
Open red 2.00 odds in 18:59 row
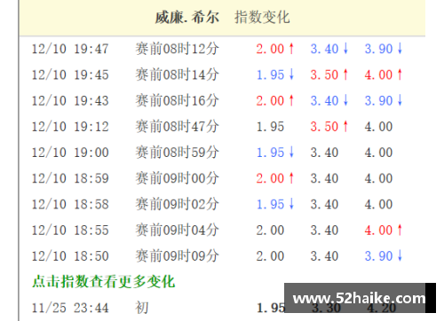(270, 178)
